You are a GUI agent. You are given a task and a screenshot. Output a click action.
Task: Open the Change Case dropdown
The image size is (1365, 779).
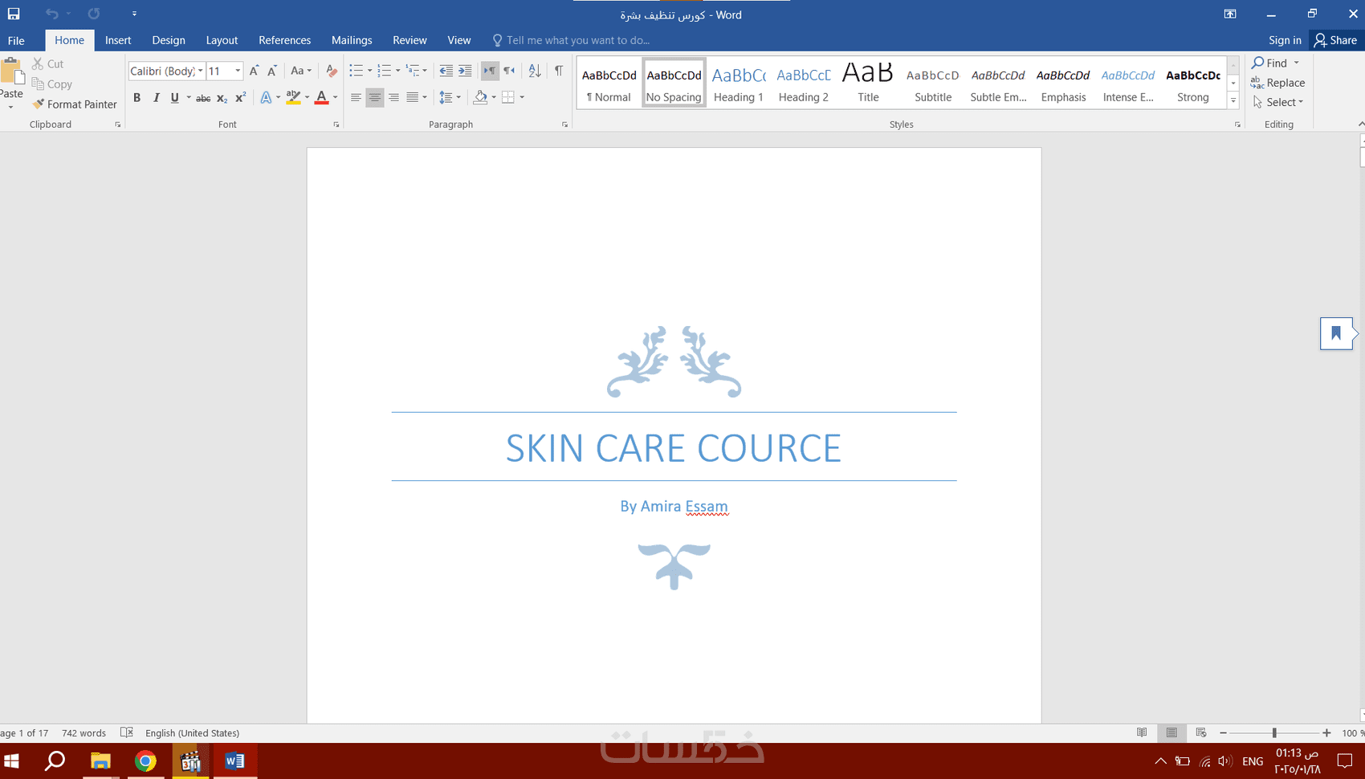(x=301, y=71)
